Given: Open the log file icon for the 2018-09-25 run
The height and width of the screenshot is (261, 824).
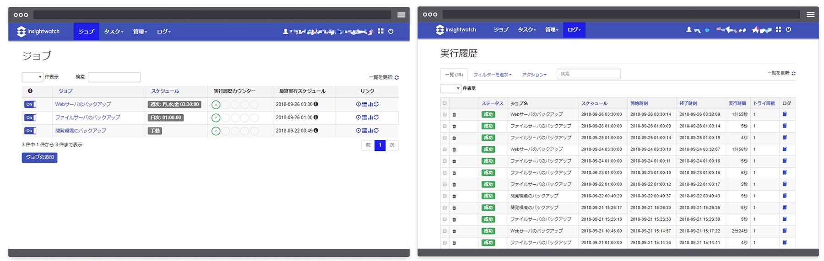Looking at the screenshot, I should 785,138.
